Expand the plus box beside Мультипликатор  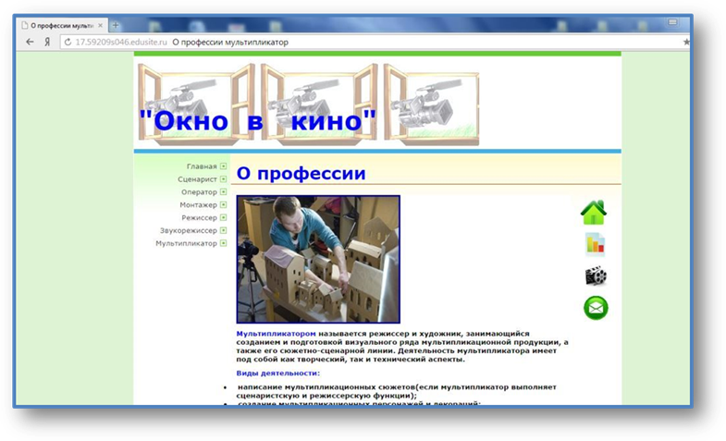click(x=223, y=243)
